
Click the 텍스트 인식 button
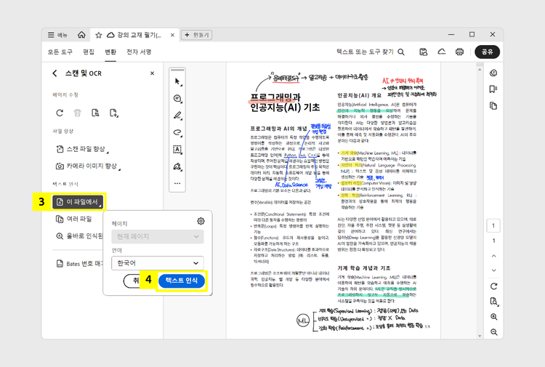[x=182, y=281]
